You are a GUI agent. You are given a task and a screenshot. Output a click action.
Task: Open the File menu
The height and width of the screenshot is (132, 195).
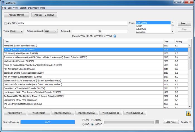[4, 8]
